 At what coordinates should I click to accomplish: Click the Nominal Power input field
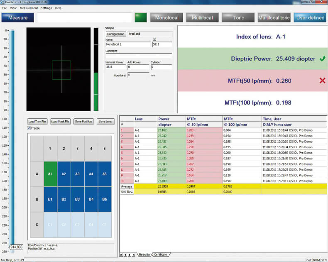[x=115, y=67]
